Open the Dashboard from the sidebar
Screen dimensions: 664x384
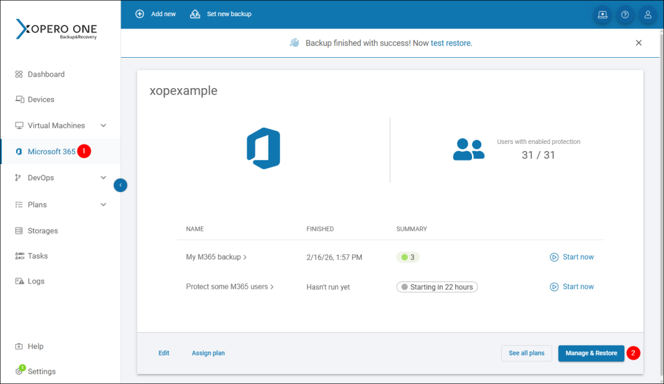click(x=46, y=74)
